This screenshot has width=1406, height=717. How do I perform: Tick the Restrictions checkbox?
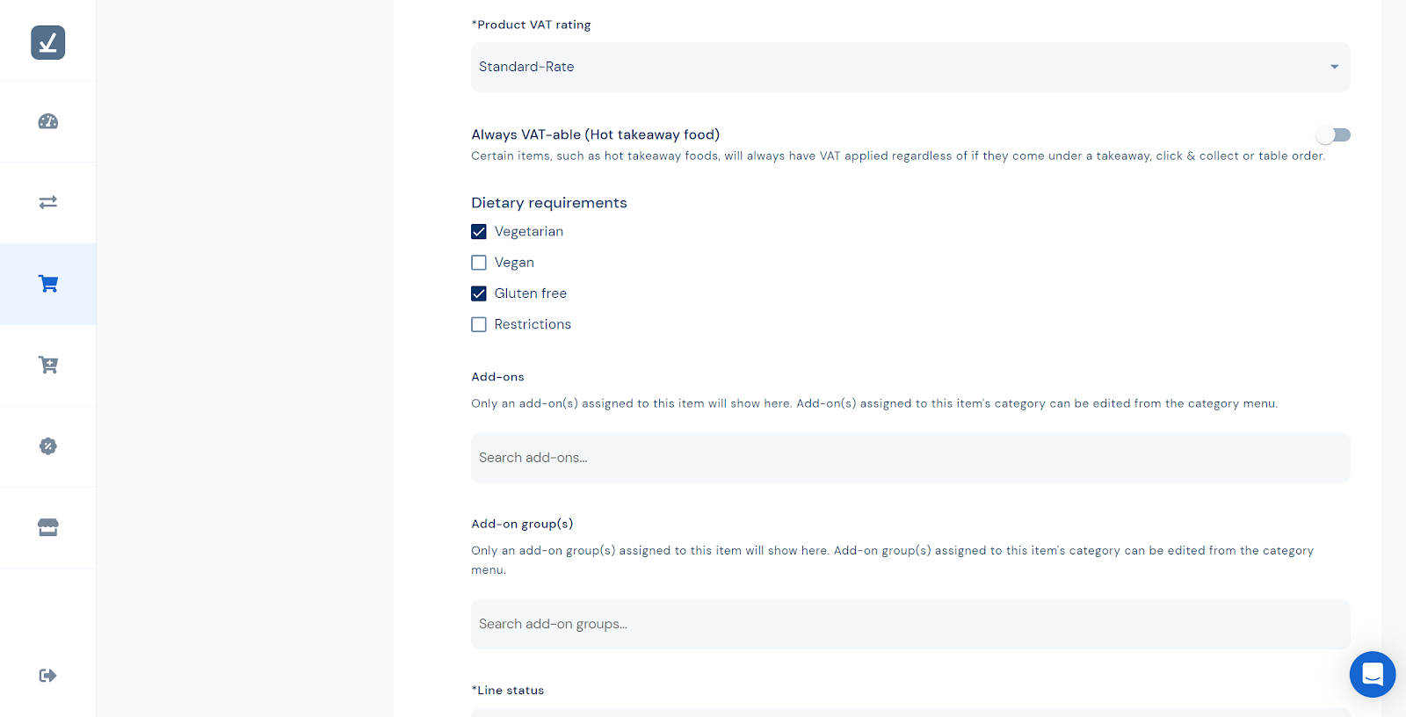coord(479,324)
